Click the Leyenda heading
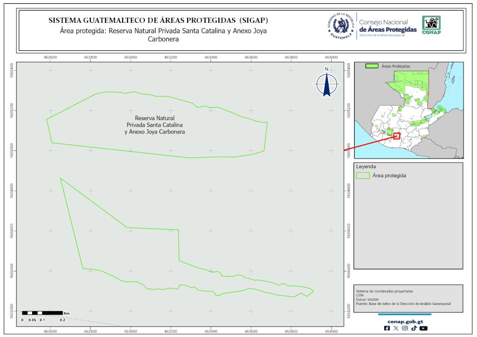The image size is (477, 337). pyautogui.click(x=366, y=166)
